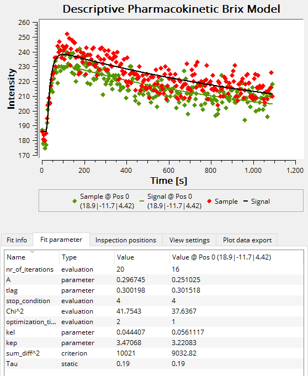The height and width of the screenshot is (376, 308).
Task: Click iterations value 16 at Pos 0
Action: 176,269
